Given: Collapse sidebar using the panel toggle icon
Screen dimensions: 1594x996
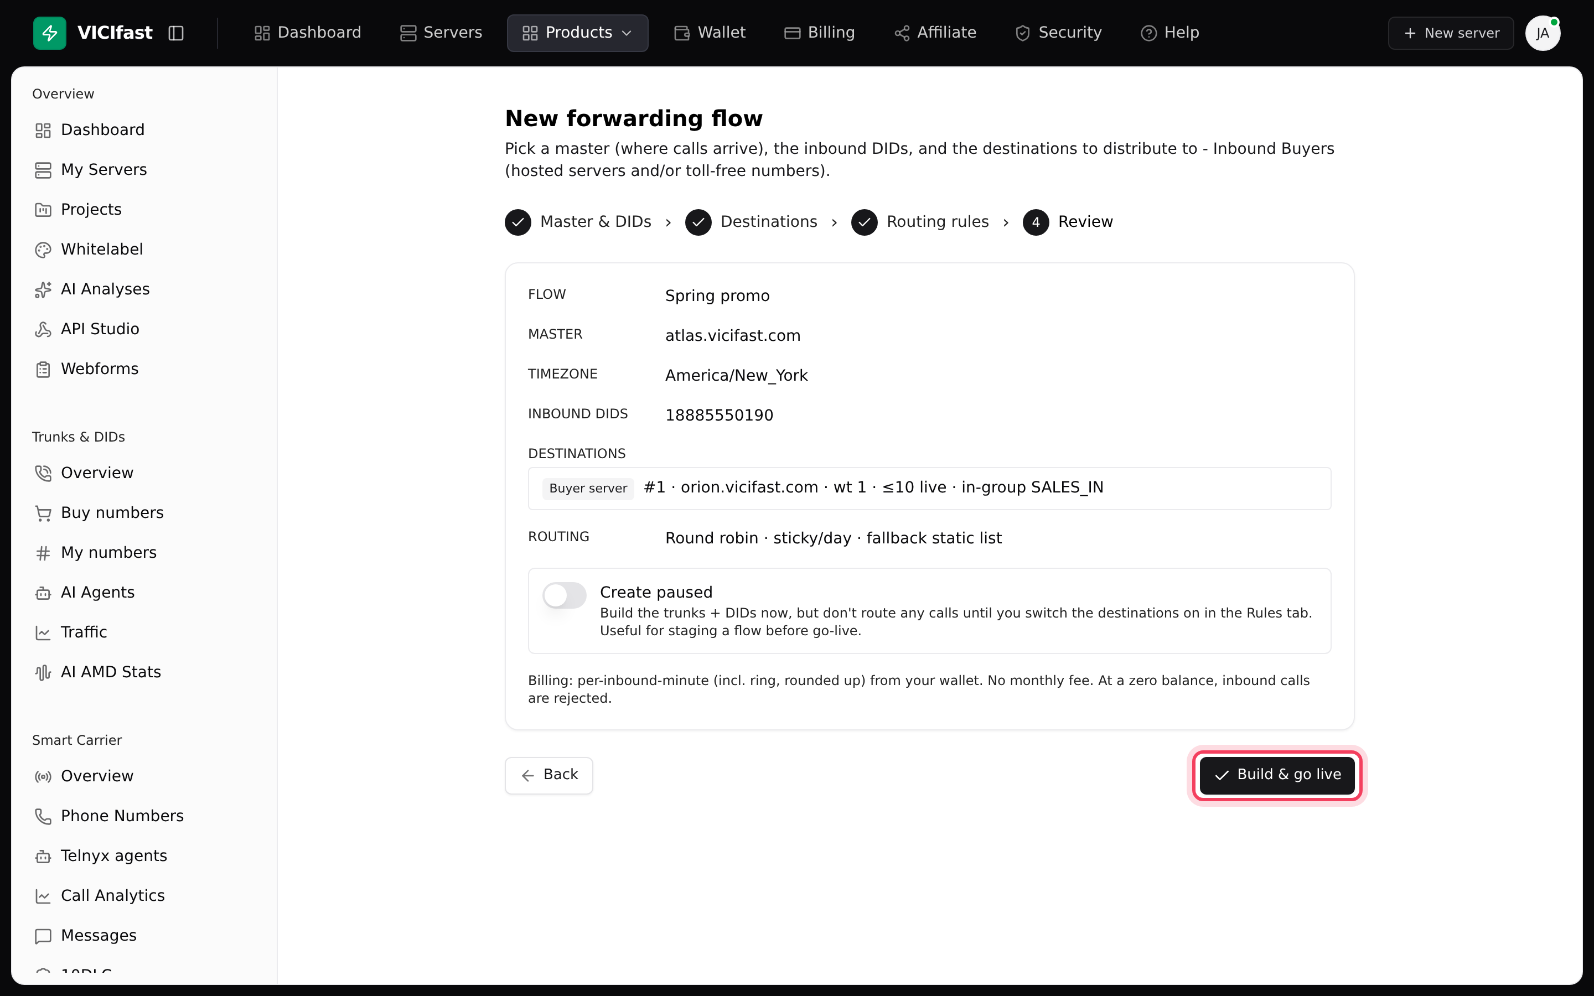Looking at the screenshot, I should point(176,33).
